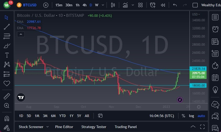Set the range to YTD
The height and width of the screenshot is (132, 221).
point(62,116)
